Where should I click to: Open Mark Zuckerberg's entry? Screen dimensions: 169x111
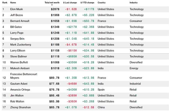click(x=21, y=45)
